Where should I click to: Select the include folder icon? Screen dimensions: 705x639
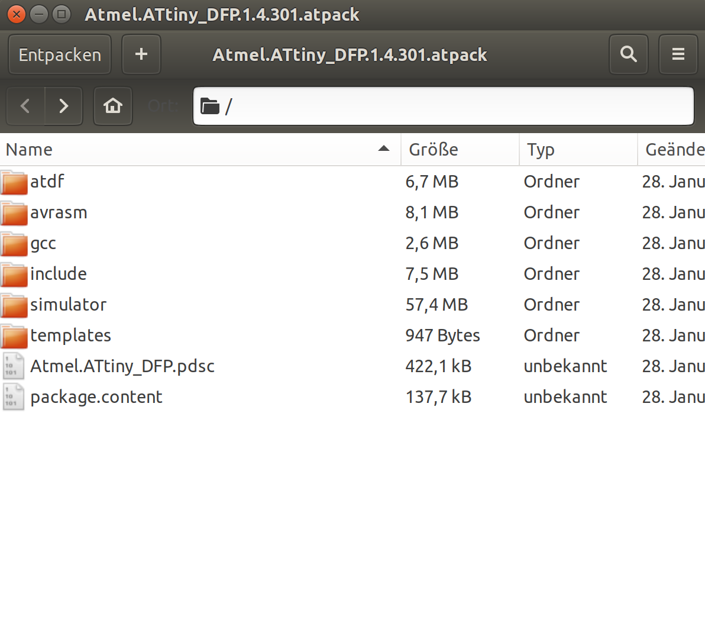tap(14, 275)
